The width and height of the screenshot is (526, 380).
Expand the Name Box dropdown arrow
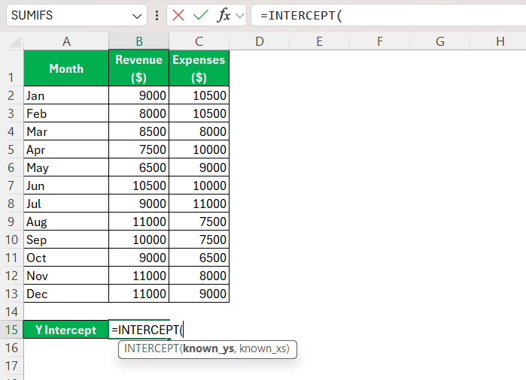click(x=137, y=16)
